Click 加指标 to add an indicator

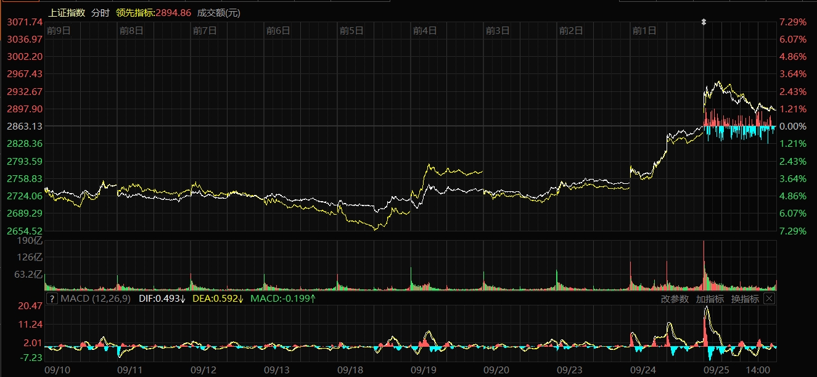[709, 299]
